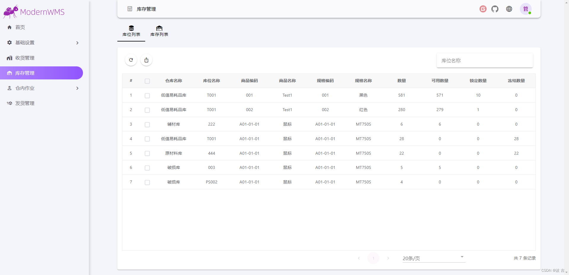Click the menu icon beside 库存管理 header
The height and width of the screenshot is (275, 569).
[x=130, y=9]
